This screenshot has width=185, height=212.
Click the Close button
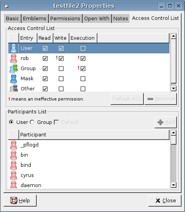coord(165,201)
